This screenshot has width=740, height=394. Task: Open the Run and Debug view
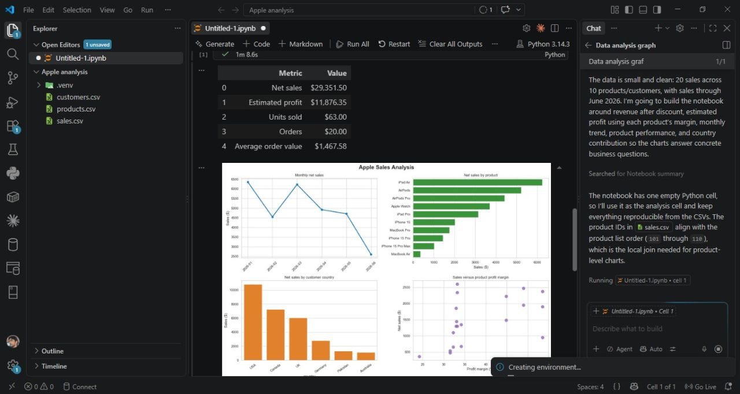[13, 102]
